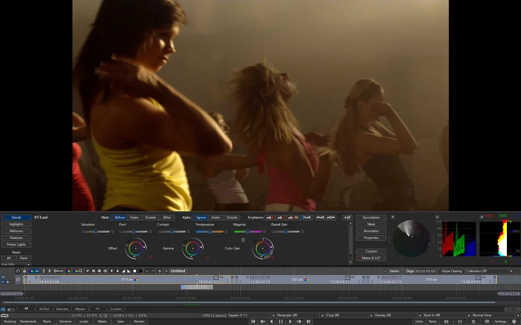This screenshot has width=521, height=325.
Task: Expand the vectorscope panel arrow
Action: coord(393,217)
